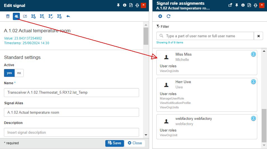
Task: Click the Signal Alias input field
Action: click(71, 112)
